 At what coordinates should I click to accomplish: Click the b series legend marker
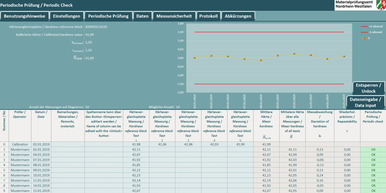click(x=364, y=38)
